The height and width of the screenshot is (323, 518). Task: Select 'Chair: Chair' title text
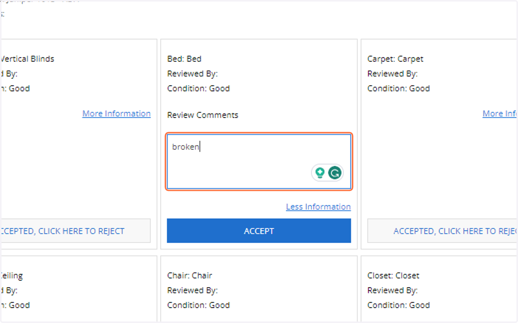190,275
